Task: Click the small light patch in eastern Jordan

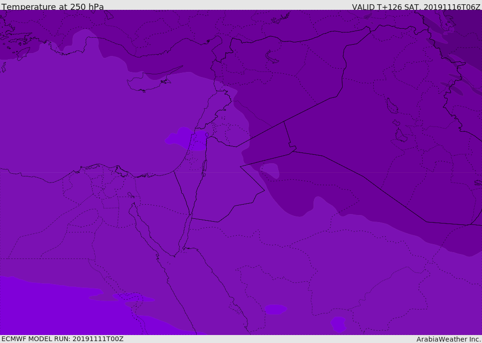Action: (270, 169)
